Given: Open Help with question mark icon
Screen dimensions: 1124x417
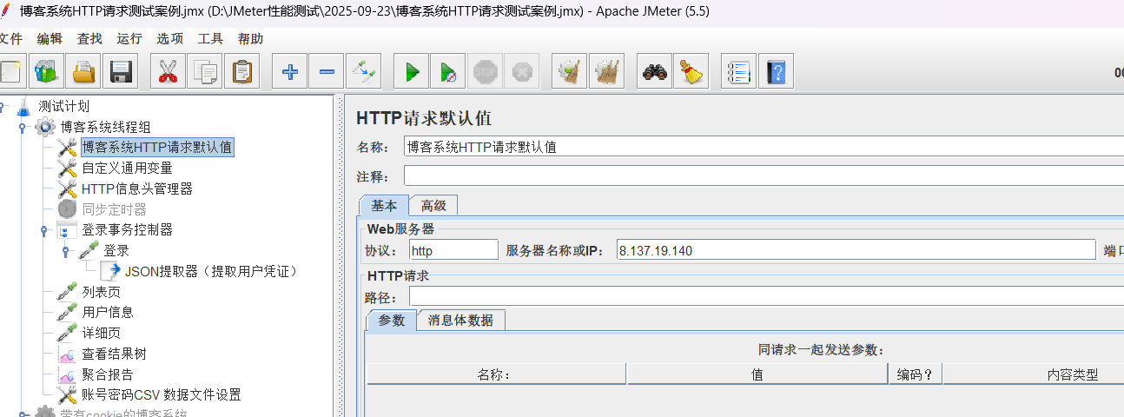Looking at the screenshot, I should tap(777, 71).
